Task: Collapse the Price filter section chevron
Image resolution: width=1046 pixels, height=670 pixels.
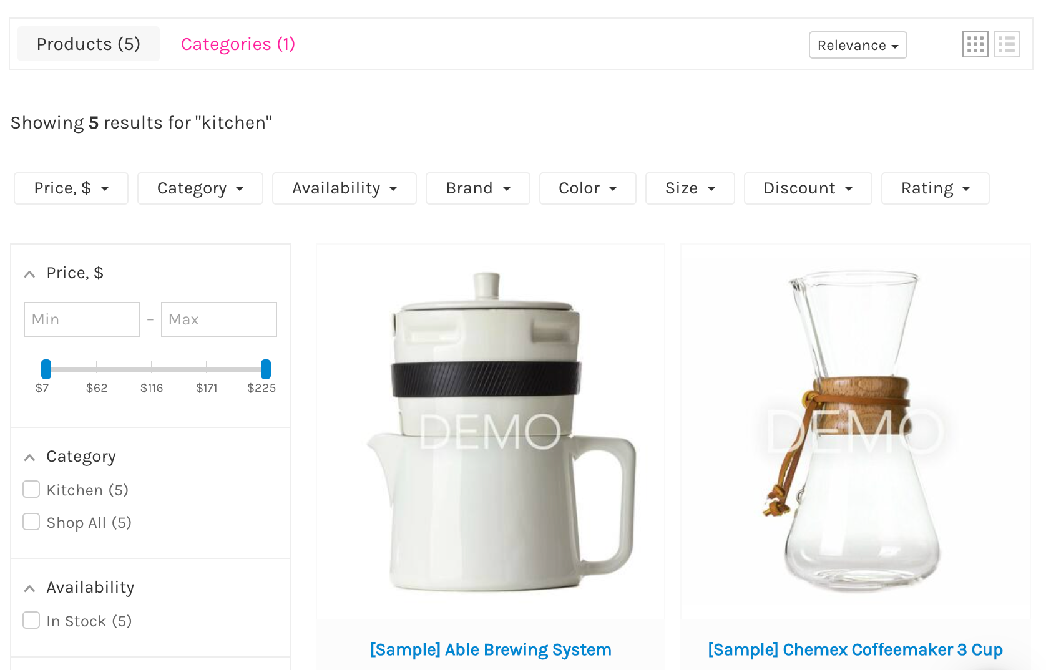Action: click(x=29, y=274)
